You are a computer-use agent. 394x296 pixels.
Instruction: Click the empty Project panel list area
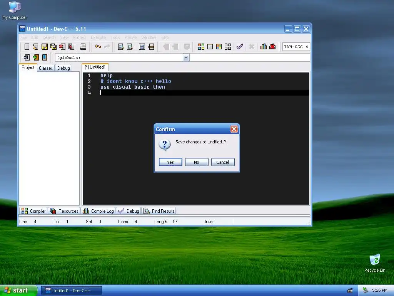49,138
